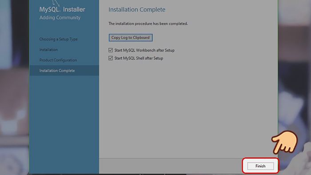The width and height of the screenshot is (311, 175).
Task: Copy the log to clipboard
Action: (x=131, y=37)
